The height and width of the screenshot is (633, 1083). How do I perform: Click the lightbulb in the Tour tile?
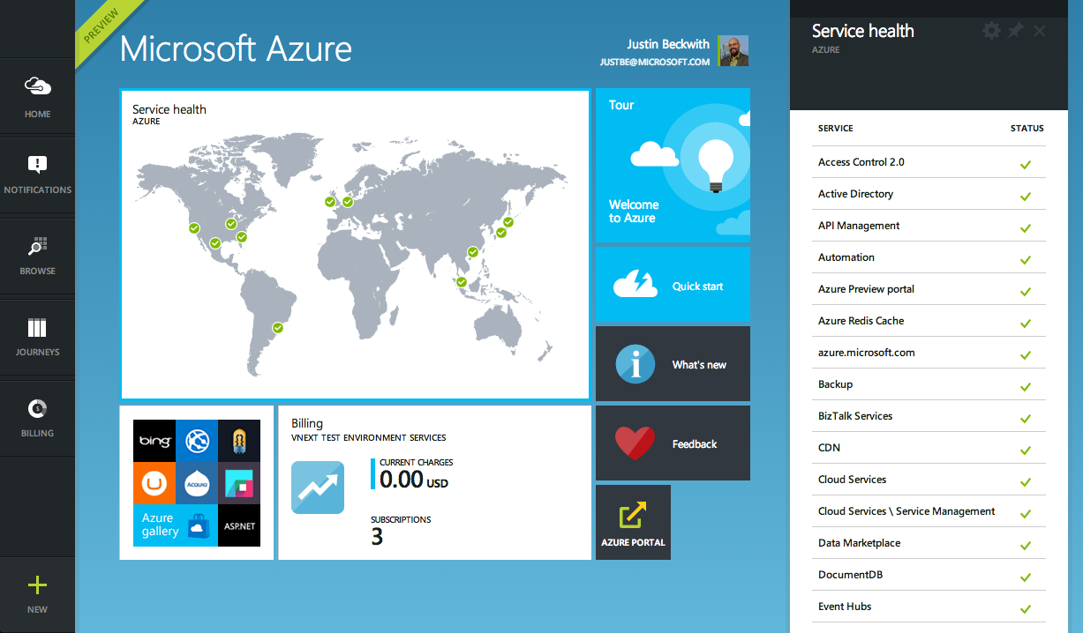tap(717, 165)
